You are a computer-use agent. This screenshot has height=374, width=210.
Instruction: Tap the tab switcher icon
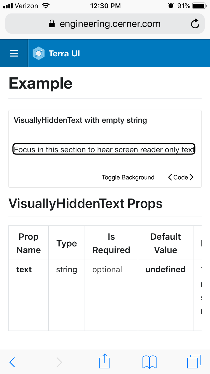194,362
